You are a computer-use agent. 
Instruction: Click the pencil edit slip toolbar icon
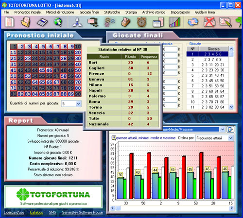226,22
